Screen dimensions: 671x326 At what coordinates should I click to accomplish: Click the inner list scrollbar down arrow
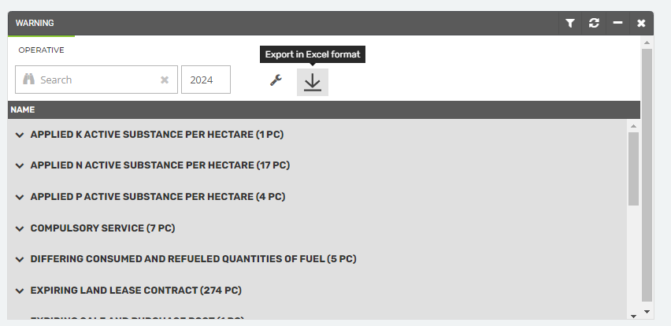[634, 315]
